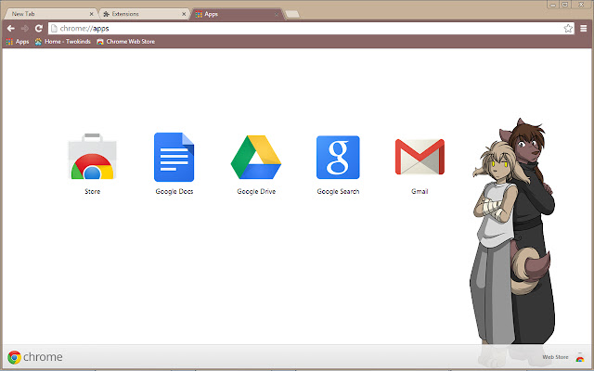Screen dimensions: 594x371
Task: Switch to the New Tab tab
Action: (49, 14)
